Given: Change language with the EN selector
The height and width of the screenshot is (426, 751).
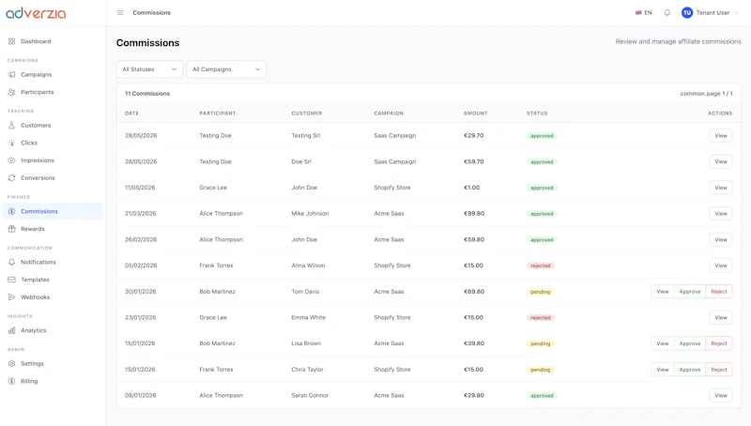Looking at the screenshot, I should tap(643, 13).
